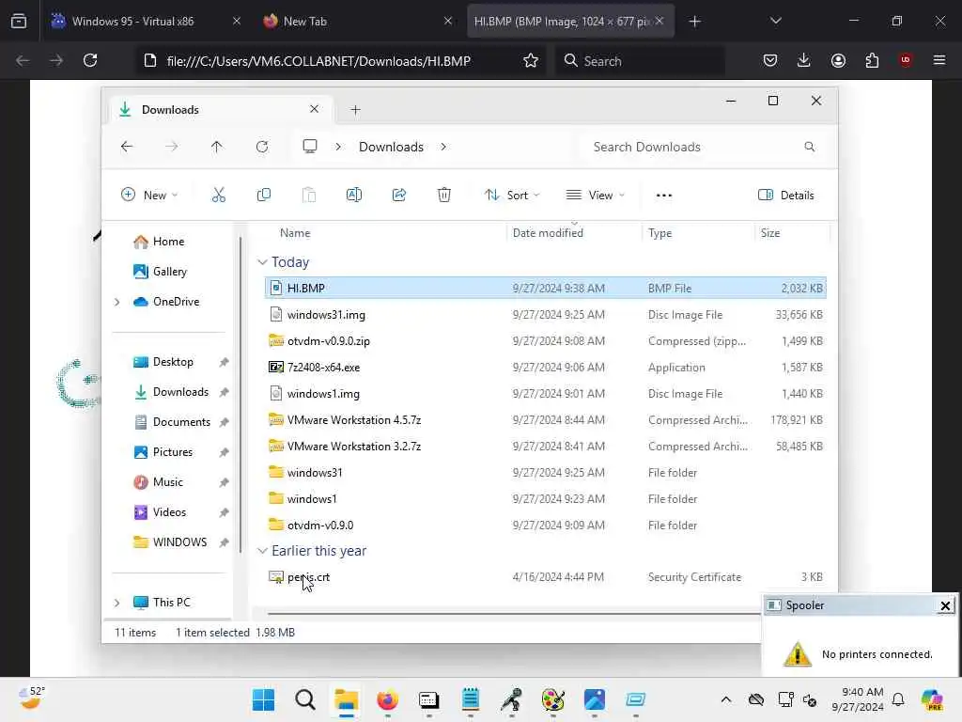The image size is (962, 722).
Task: Click the Share icon in Explorer toolbar
Action: tap(398, 196)
